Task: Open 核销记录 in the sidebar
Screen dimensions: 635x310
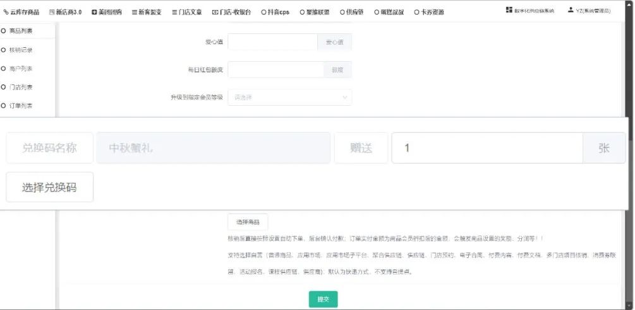Action: coord(17,50)
